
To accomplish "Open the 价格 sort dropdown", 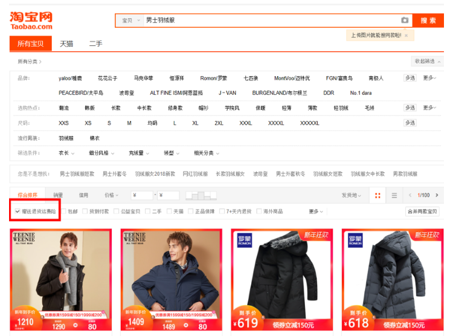I will point(111,195).
